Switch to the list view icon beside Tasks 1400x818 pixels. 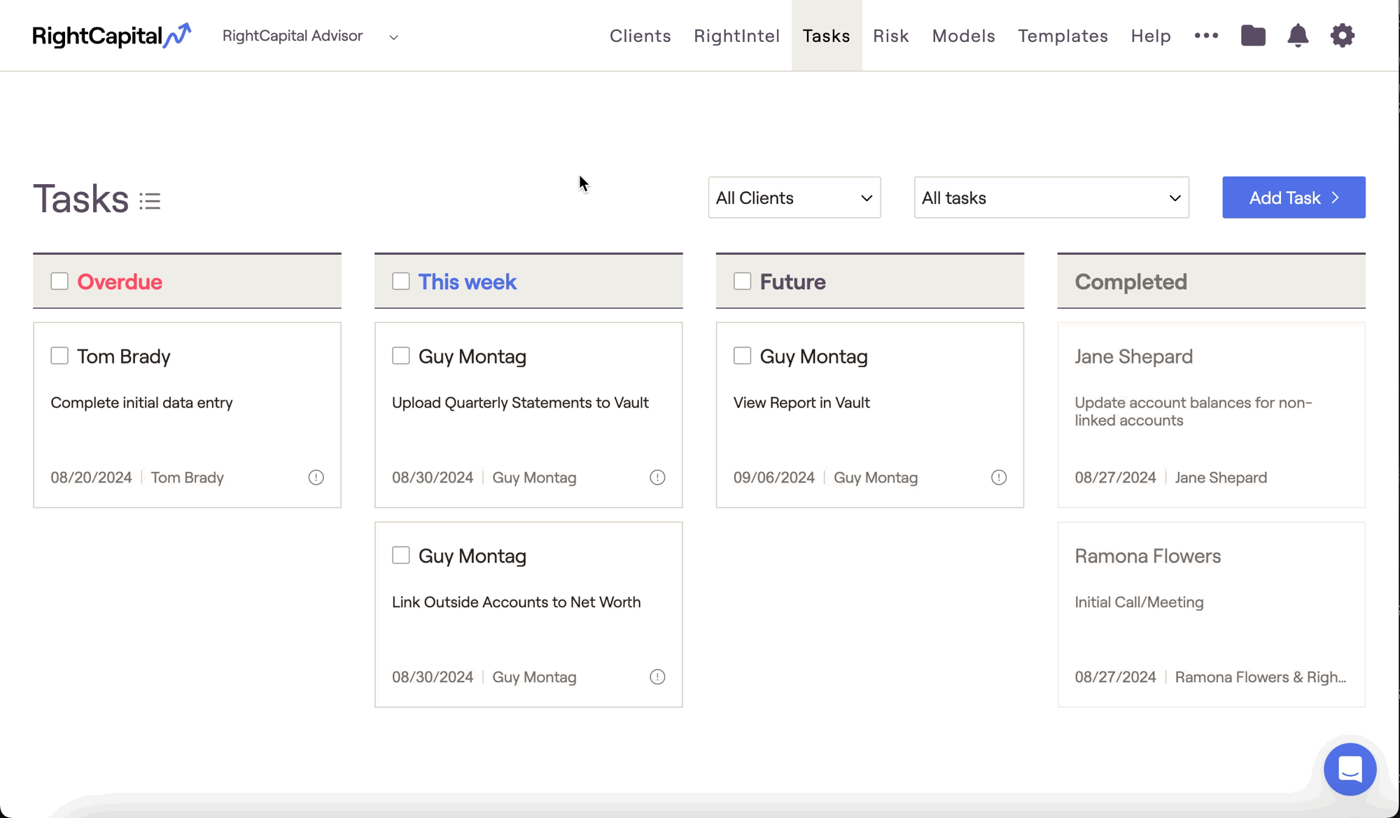pyautogui.click(x=150, y=202)
